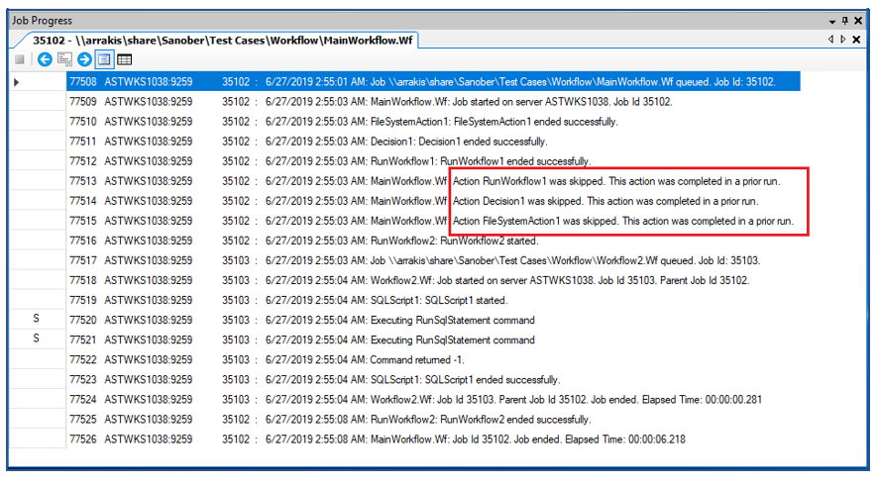Select the 35102 MainWorkflow.Wf tab
Viewport: 879px width, 485px height.
pos(221,41)
